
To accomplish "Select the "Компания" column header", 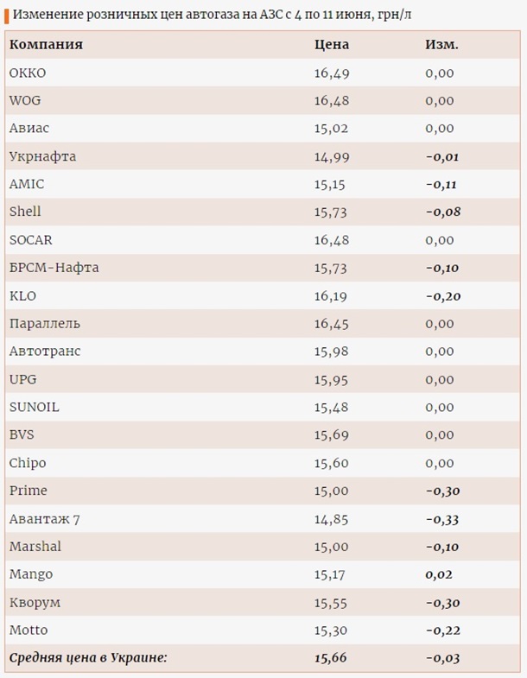I will pos(46,45).
